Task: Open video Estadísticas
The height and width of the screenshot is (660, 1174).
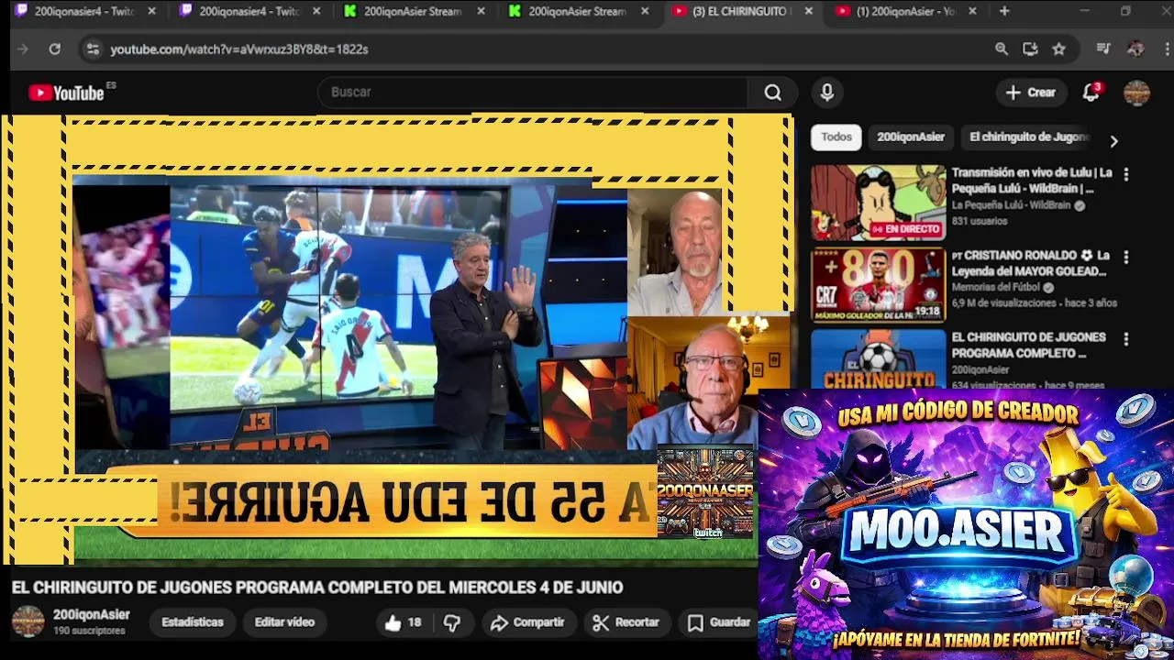Action: pyautogui.click(x=193, y=622)
